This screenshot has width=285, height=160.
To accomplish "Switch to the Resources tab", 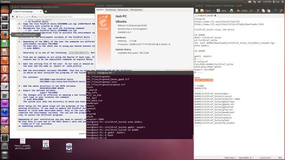I will [123, 10].
